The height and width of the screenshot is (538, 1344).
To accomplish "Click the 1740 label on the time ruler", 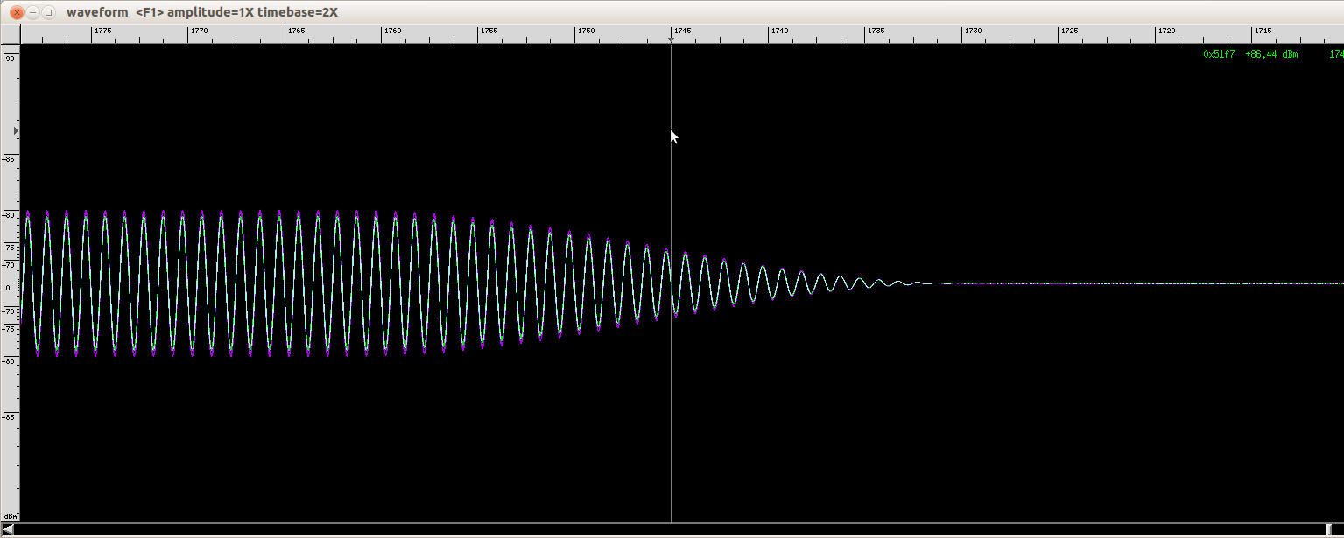I will (x=780, y=31).
